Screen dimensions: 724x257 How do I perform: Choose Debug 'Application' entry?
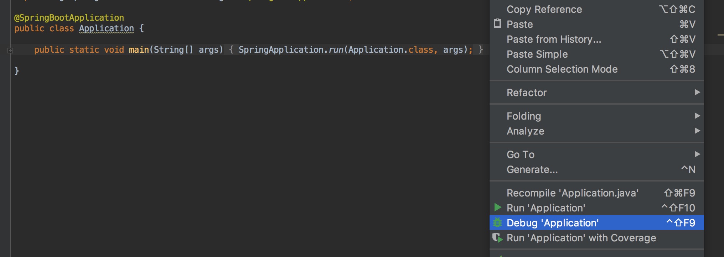pyautogui.click(x=597, y=223)
